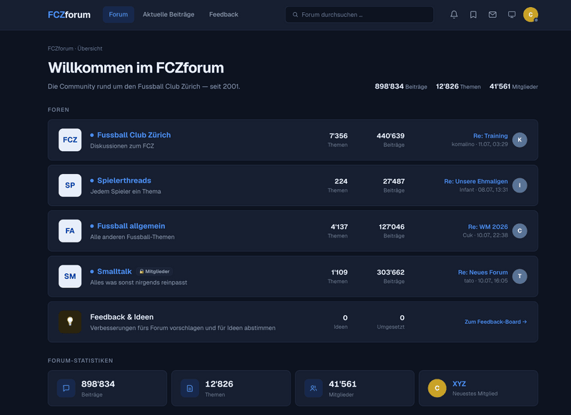
Task: Click the 898'834 Beiträge header stat
Action: point(401,86)
